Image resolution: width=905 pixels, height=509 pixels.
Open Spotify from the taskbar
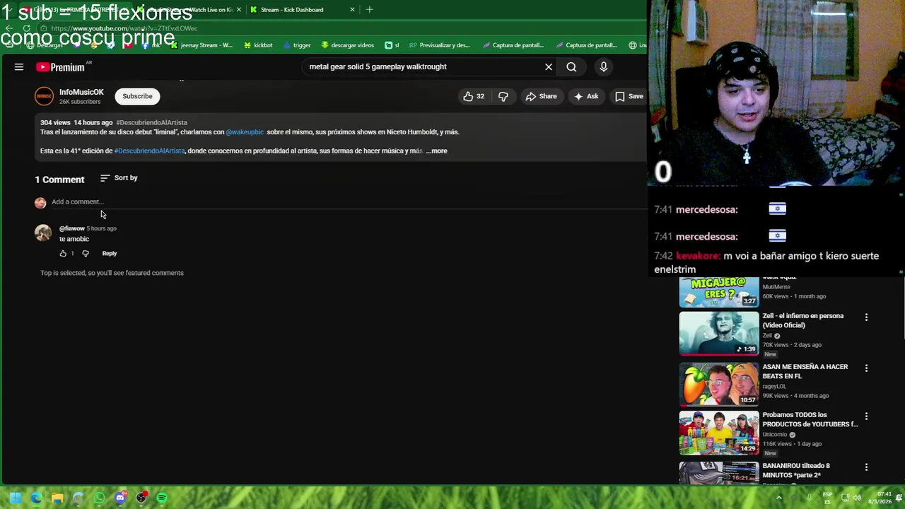[162, 498]
